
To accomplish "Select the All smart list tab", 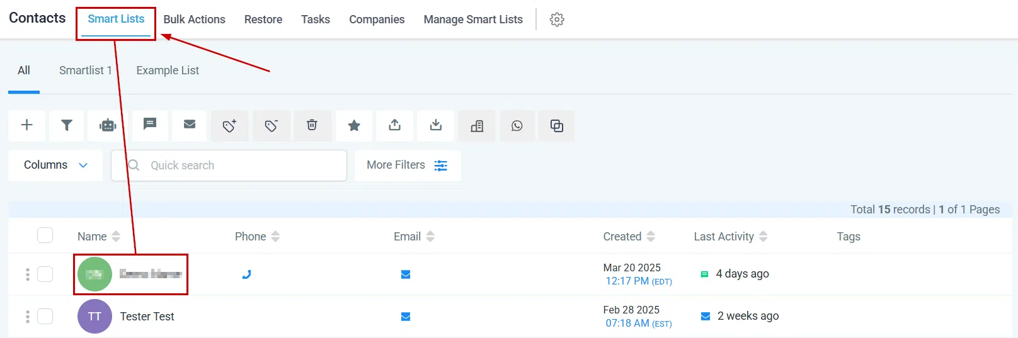I will coord(24,70).
